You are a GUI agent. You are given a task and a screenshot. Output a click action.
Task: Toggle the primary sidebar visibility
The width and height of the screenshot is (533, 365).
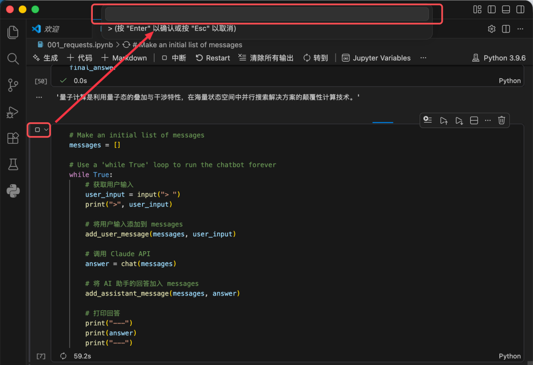(492, 9)
